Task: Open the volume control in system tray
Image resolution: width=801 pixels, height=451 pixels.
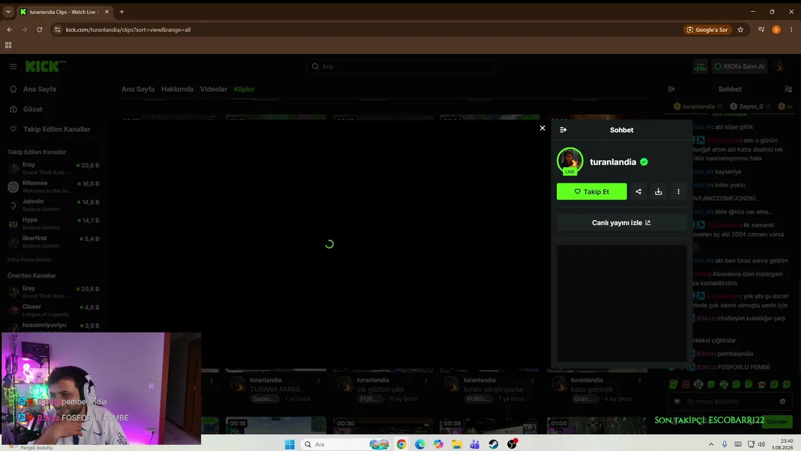Action: click(x=761, y=444)
